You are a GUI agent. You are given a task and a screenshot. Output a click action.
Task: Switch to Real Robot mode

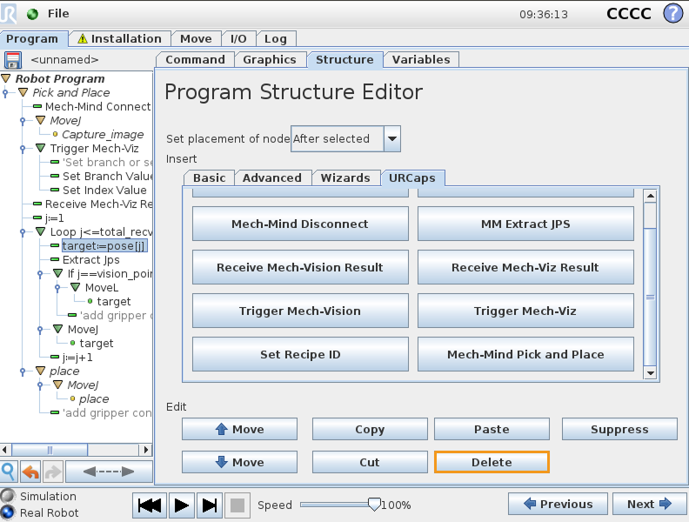click(8, 512)
